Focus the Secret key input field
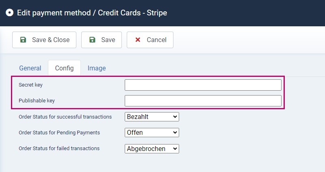Screen dimensions: 325x172 click(203, 85)
